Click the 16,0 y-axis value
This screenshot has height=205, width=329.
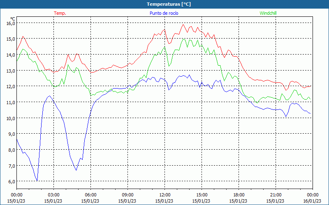pyautogui.click(x=11, y=23)
